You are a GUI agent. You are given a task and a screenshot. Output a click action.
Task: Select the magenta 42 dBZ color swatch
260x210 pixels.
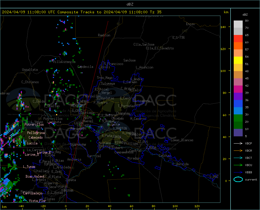[238, 89]
